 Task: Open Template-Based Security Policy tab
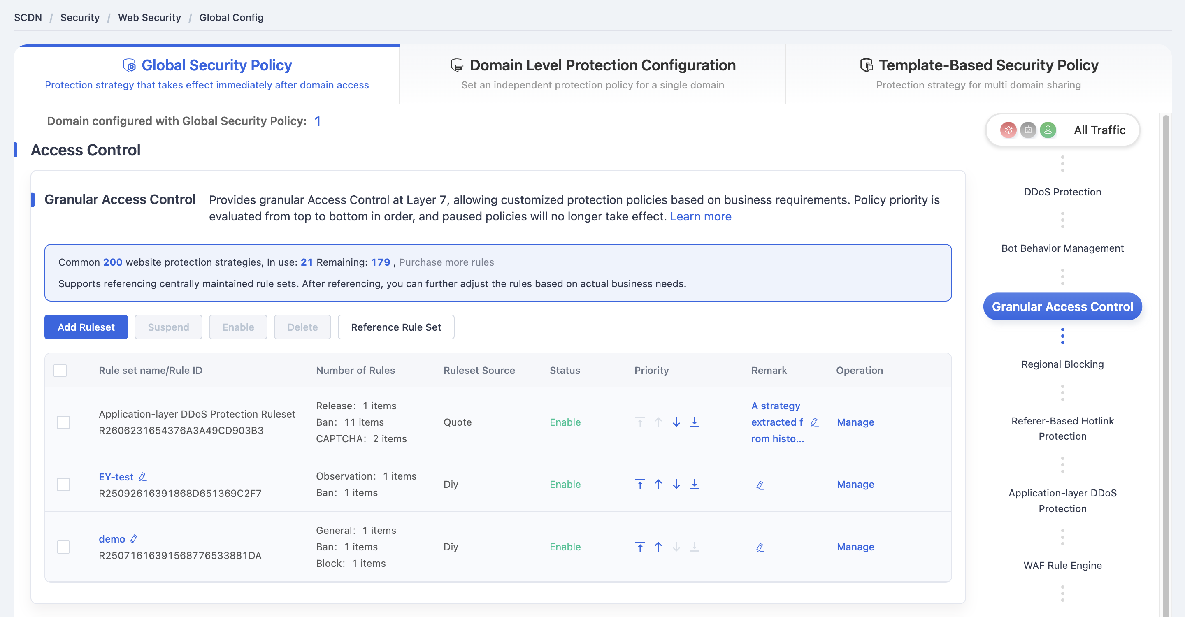978,74
